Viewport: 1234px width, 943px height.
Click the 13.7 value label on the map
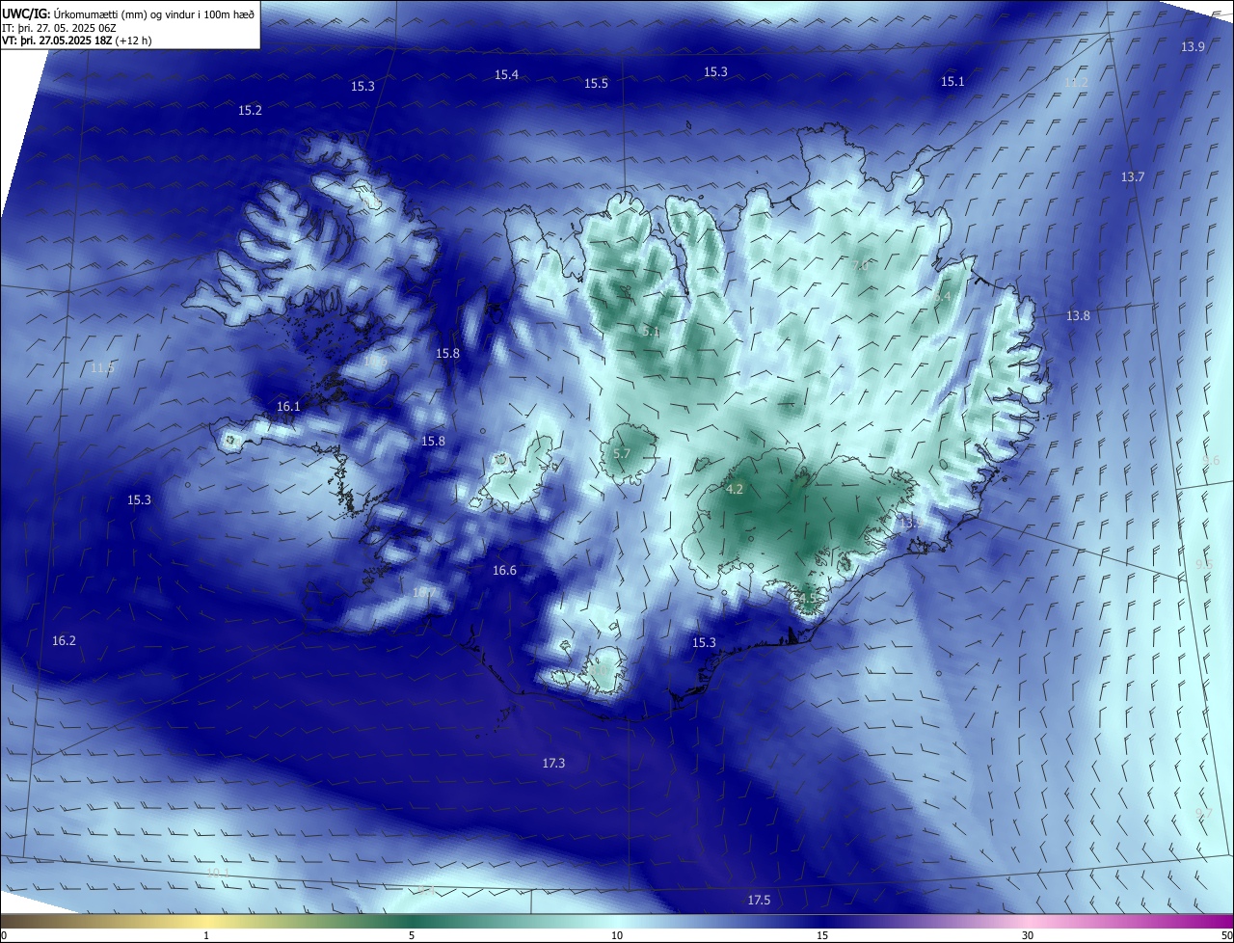pos(1133,177)
